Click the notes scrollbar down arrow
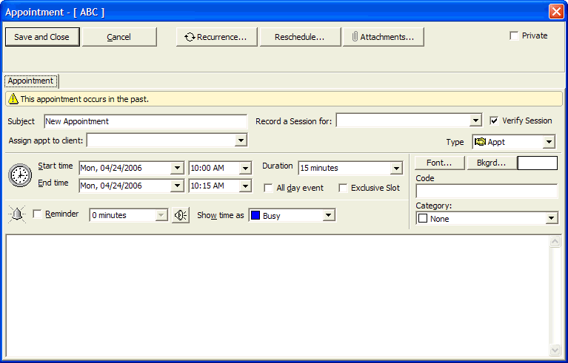 (555, 350)
